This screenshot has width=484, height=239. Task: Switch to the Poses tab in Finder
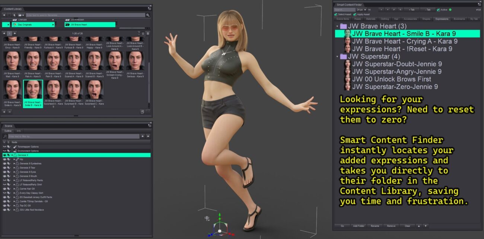click(357, 19)
